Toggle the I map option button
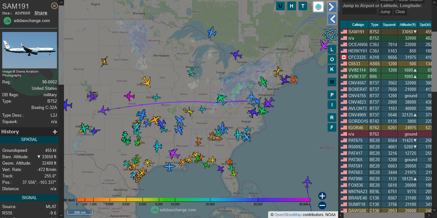Image resolution: width=437 pixels, height=218 pixels. point(332,105)
